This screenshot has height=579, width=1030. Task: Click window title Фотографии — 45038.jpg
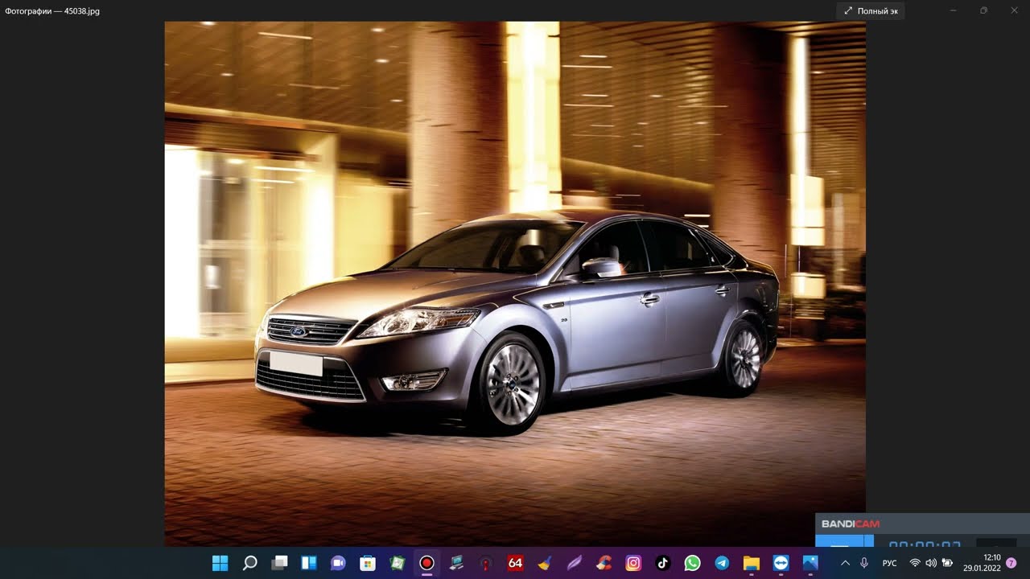(x=52, y=11)
